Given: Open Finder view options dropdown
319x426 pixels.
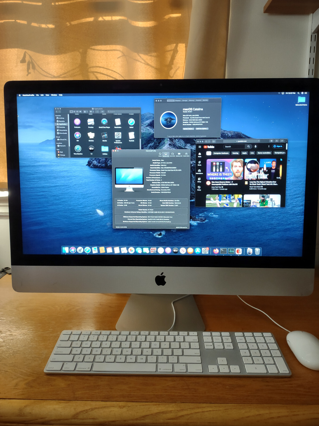Looking at the screenshot, I should (86, 112).
